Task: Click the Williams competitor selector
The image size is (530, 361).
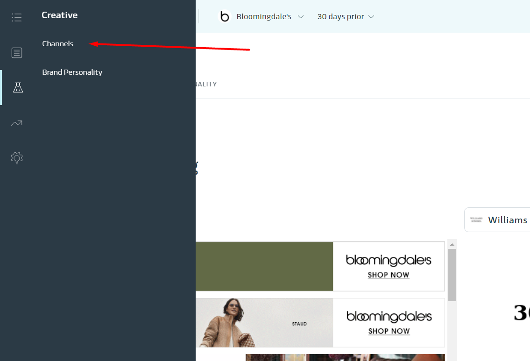Action: click(498, 219)
